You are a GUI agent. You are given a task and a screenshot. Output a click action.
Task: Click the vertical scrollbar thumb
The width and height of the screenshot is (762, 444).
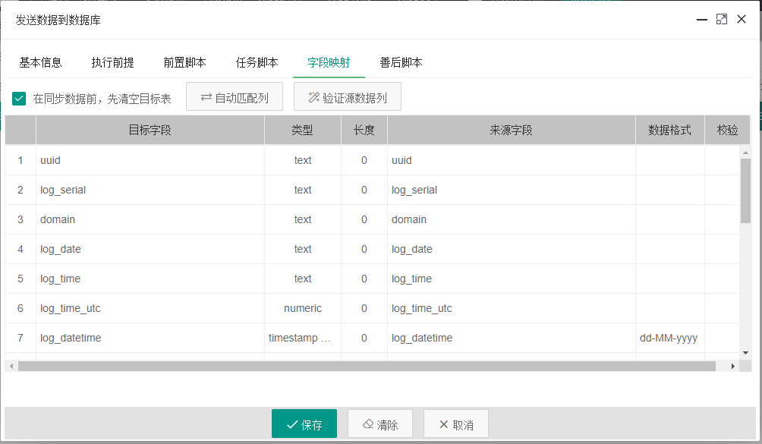coord(745,191)
